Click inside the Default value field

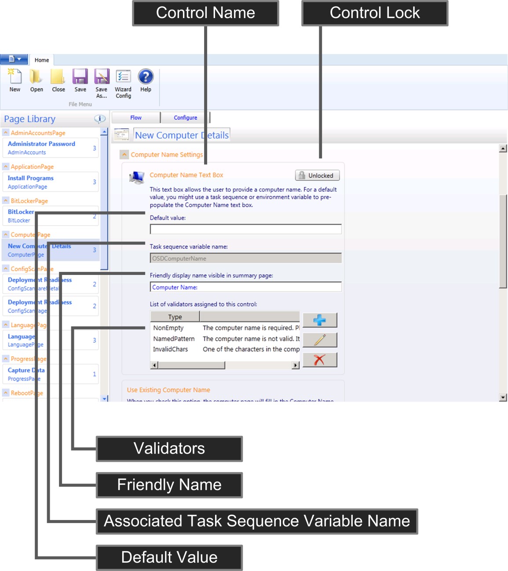(x=245, y=229)
